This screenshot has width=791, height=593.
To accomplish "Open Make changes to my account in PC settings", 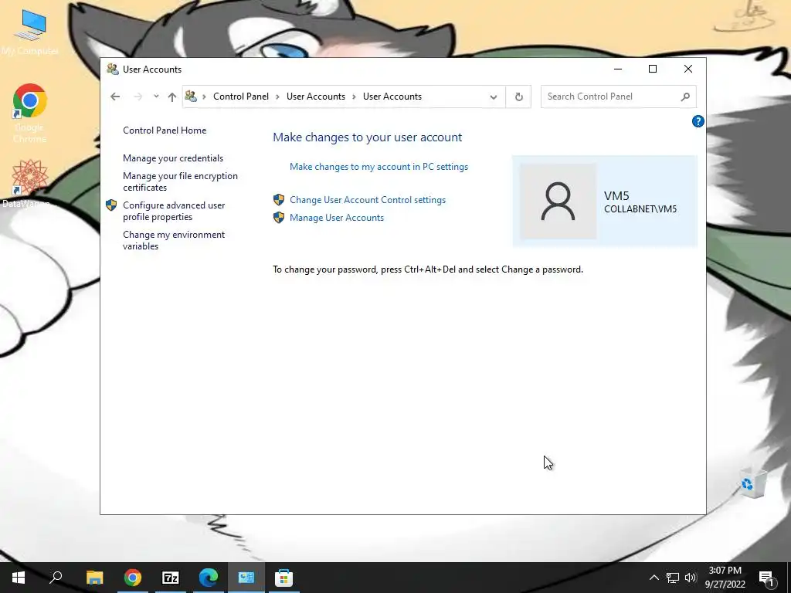I will [x=379, y=167].
